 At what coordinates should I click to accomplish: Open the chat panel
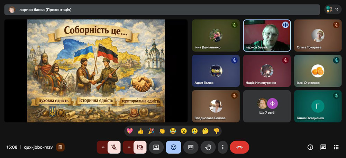(x=323, y=147)
